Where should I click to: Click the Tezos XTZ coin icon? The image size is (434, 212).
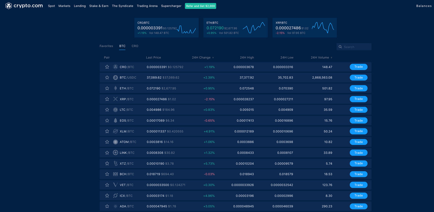[x=116, y=163]
